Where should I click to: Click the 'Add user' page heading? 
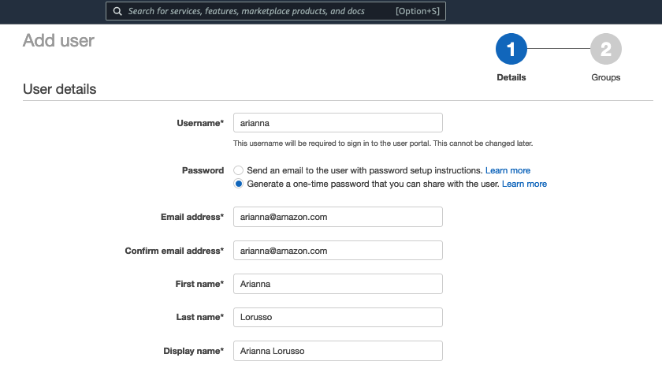point(58,41)
